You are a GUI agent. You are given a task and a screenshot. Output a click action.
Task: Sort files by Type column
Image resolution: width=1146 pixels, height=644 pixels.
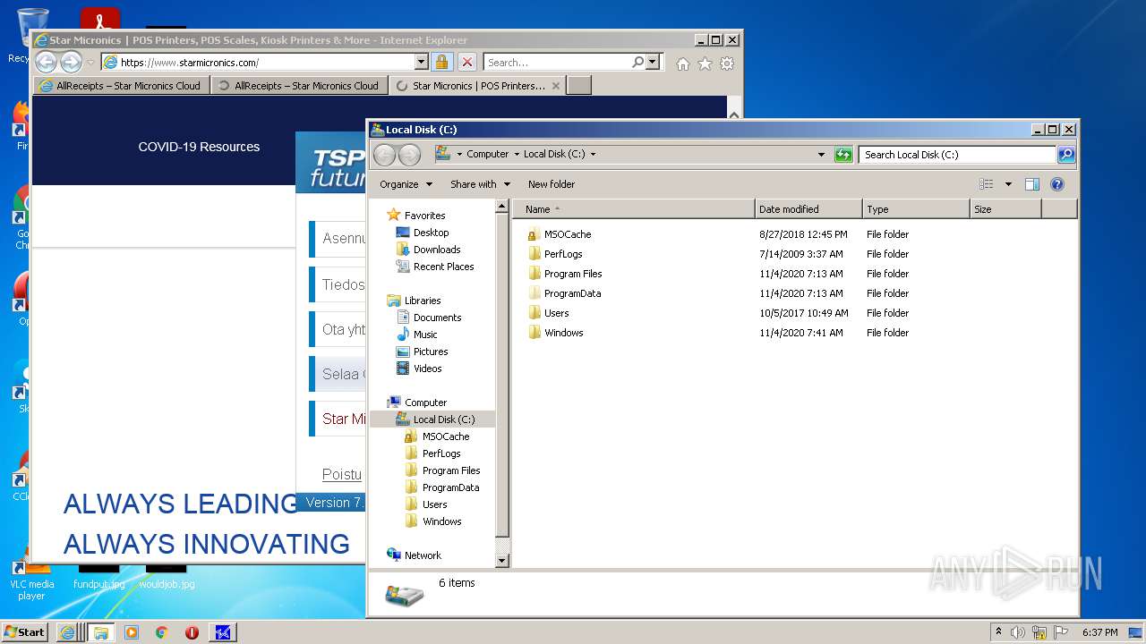(916, 209)
